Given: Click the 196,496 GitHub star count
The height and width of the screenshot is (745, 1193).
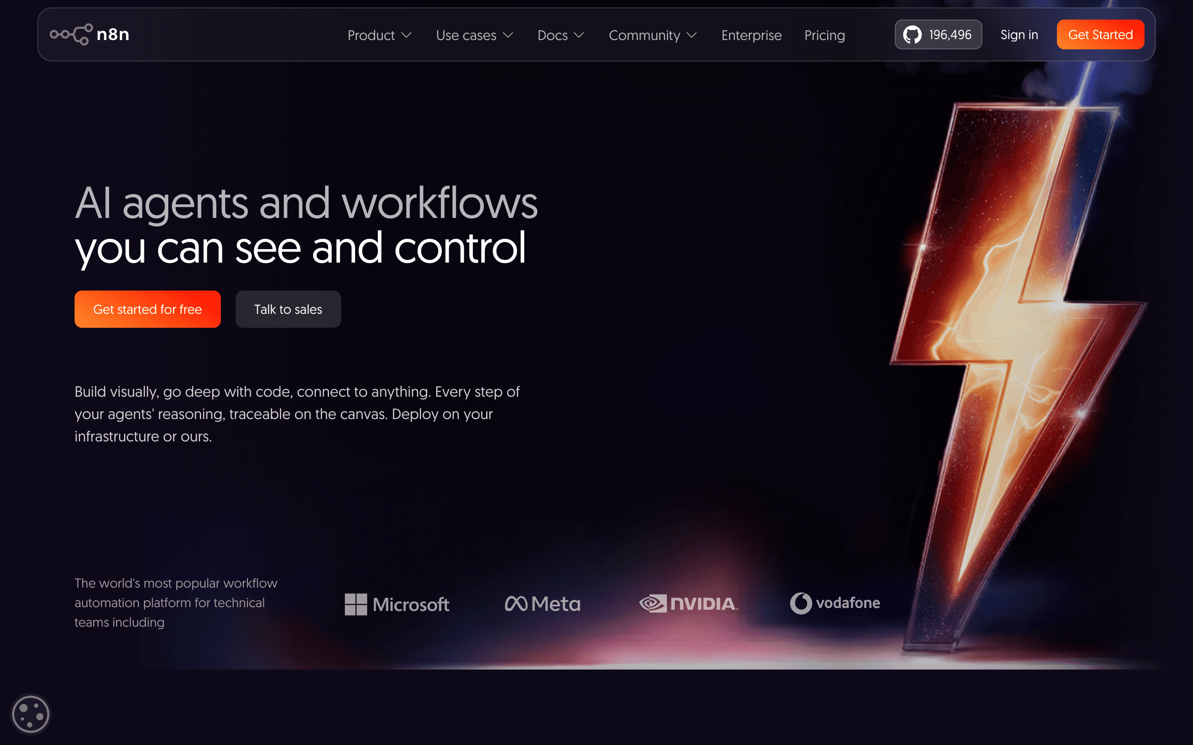Looking at the screenshot, I should (950, 34).
